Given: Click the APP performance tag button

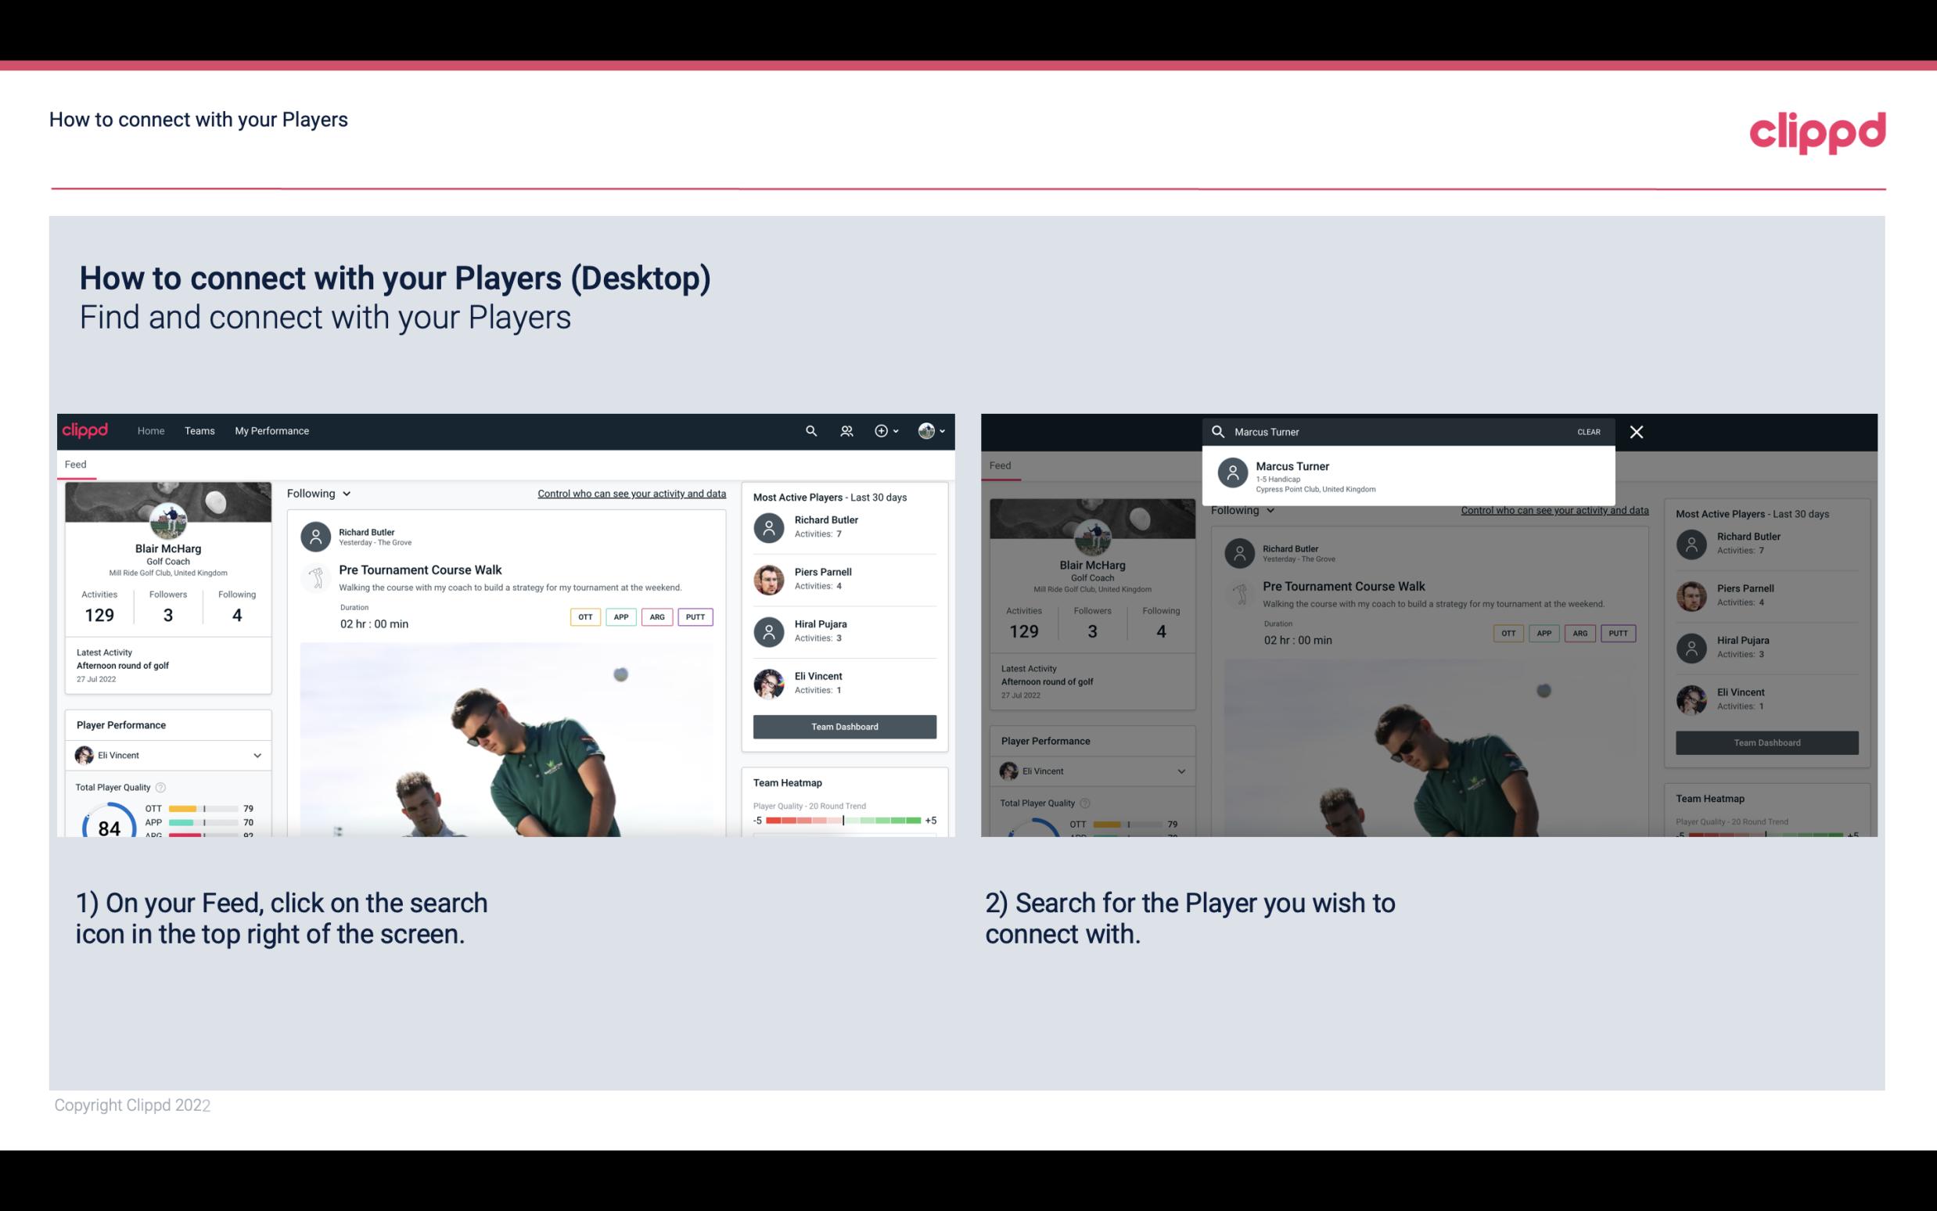Looking at the screenshot, I should pos(619,616).
